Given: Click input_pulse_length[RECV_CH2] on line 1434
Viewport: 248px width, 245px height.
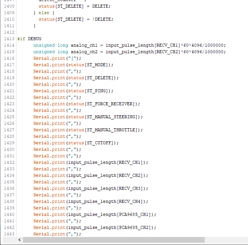Looking at the screenshot, I should (106, 175).
